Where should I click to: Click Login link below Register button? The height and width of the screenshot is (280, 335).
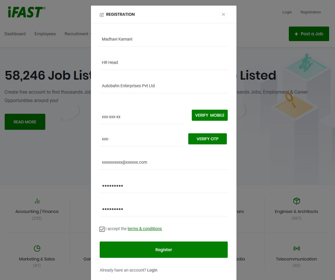(x=152, y=270)
